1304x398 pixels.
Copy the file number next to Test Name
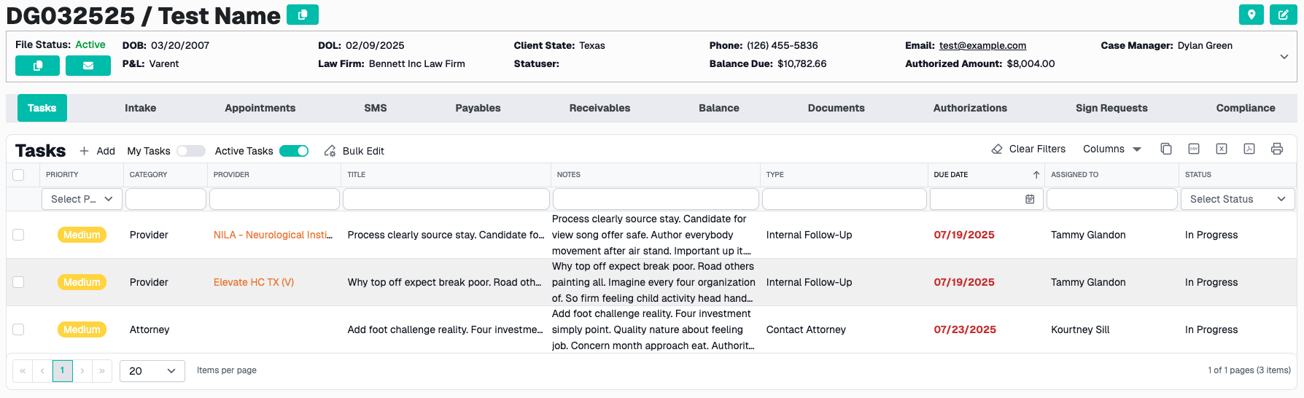tap(303, 15)
